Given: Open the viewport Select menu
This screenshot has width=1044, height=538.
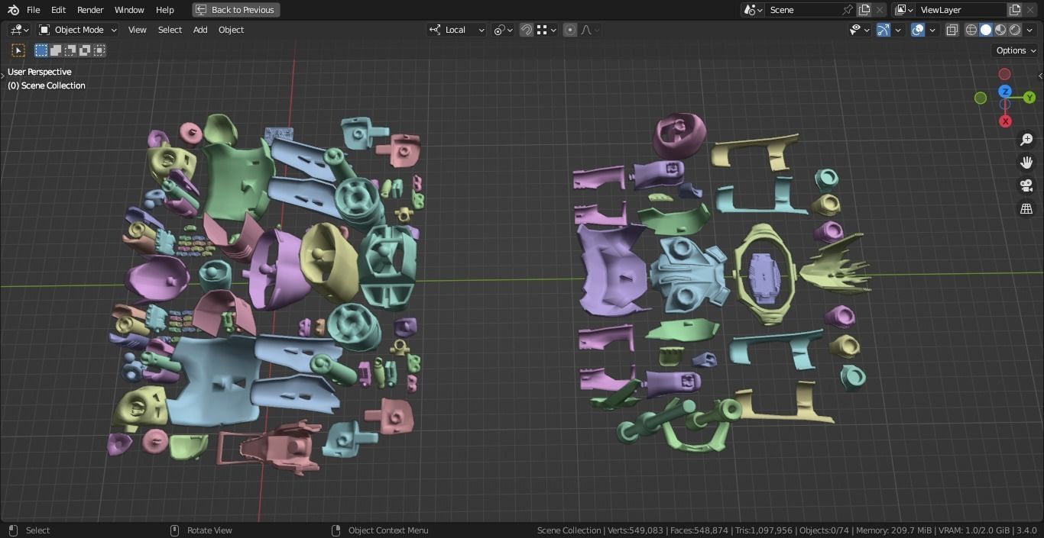Looking at the screenshot, I should (x=170, y=30).
